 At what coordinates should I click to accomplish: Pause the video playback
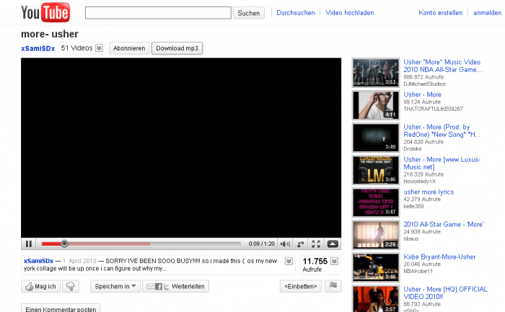(x=29, y=244)
